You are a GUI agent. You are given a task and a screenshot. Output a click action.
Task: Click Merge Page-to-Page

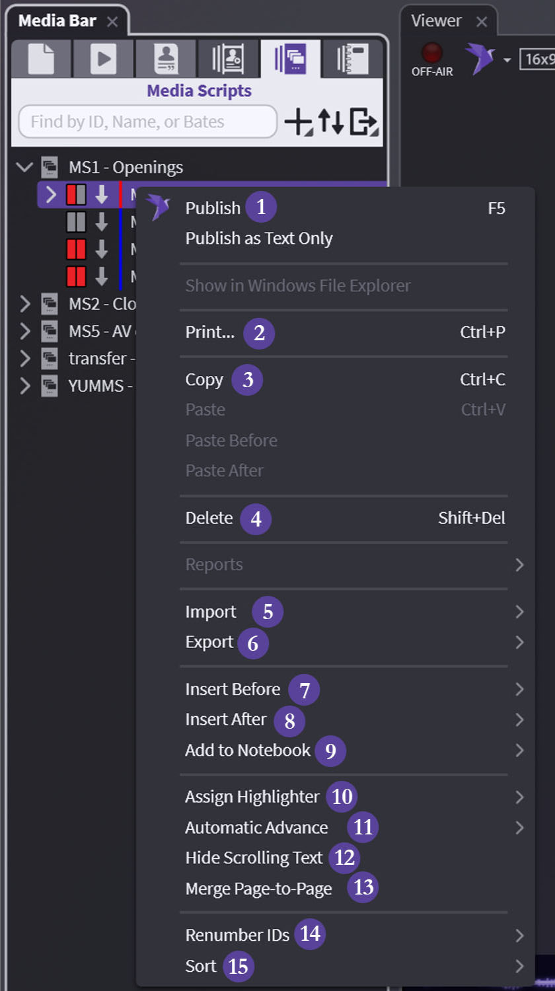pos(258,889)
